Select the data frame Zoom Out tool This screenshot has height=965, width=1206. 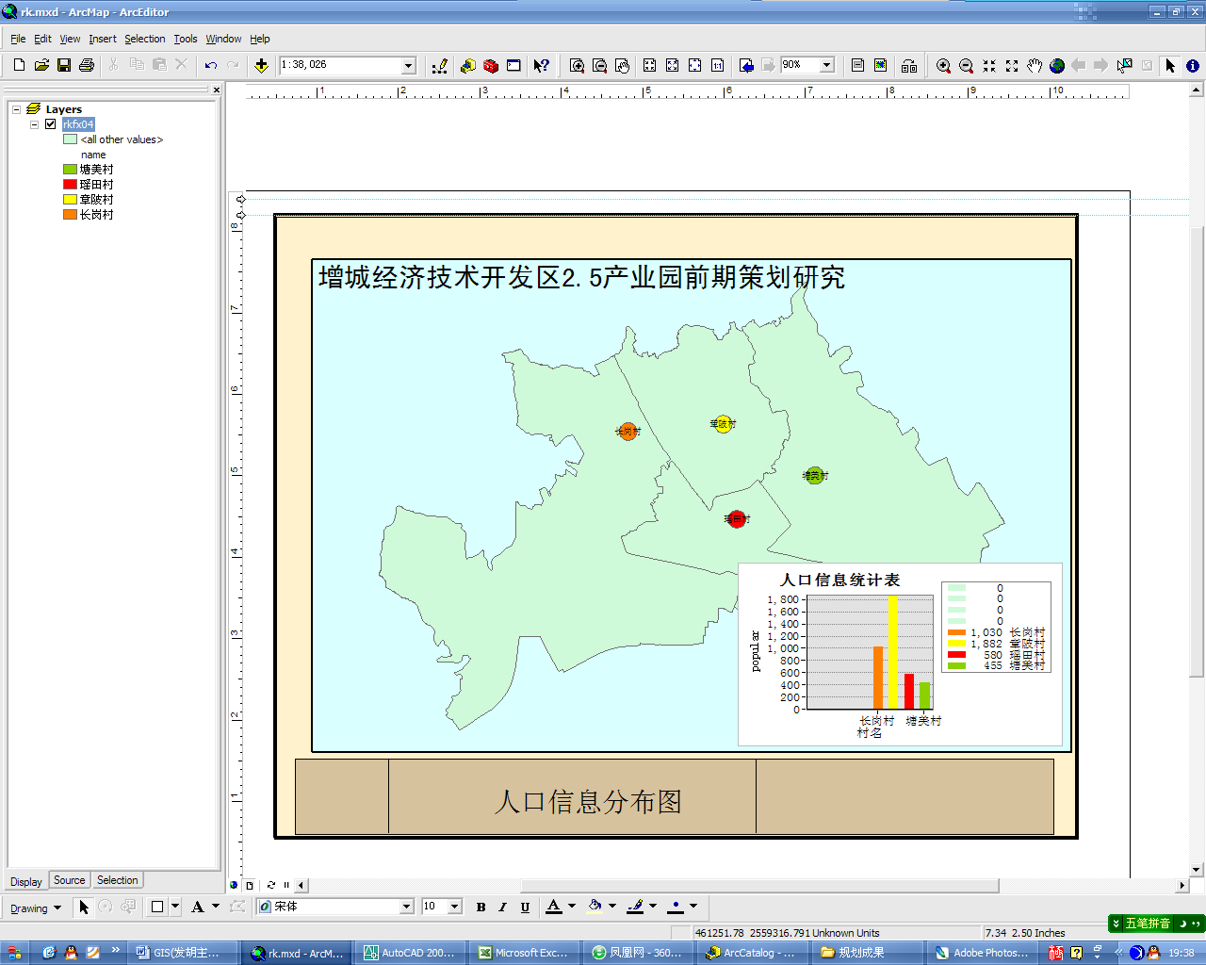pos(966,65)
